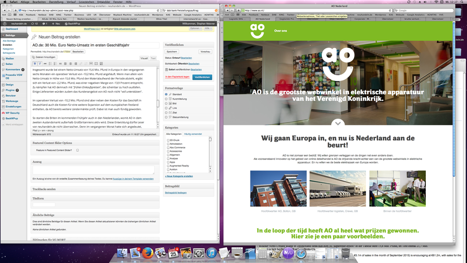This screenshot has height=263, width=467.
Task: Toggle distraction-free fullscreen writing icon
Action: tap(96, 63)
